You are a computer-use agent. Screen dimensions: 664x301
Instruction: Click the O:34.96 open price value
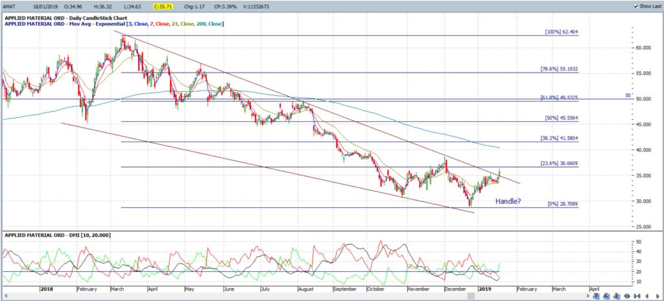(73, 6)
